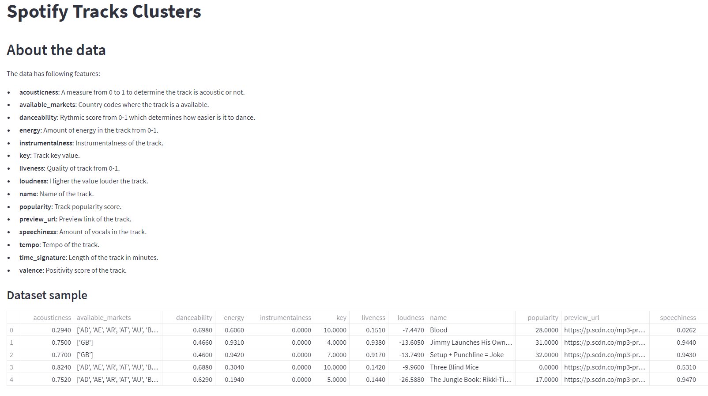Click the instrumentalness column header

(285, 317)
